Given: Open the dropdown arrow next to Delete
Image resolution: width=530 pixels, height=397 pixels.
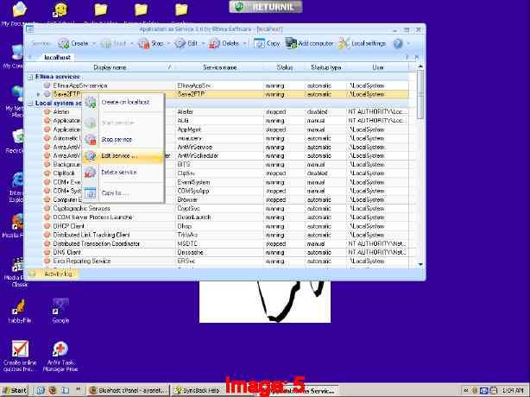Looking at the screenshot, I should [x=245, y=44].
